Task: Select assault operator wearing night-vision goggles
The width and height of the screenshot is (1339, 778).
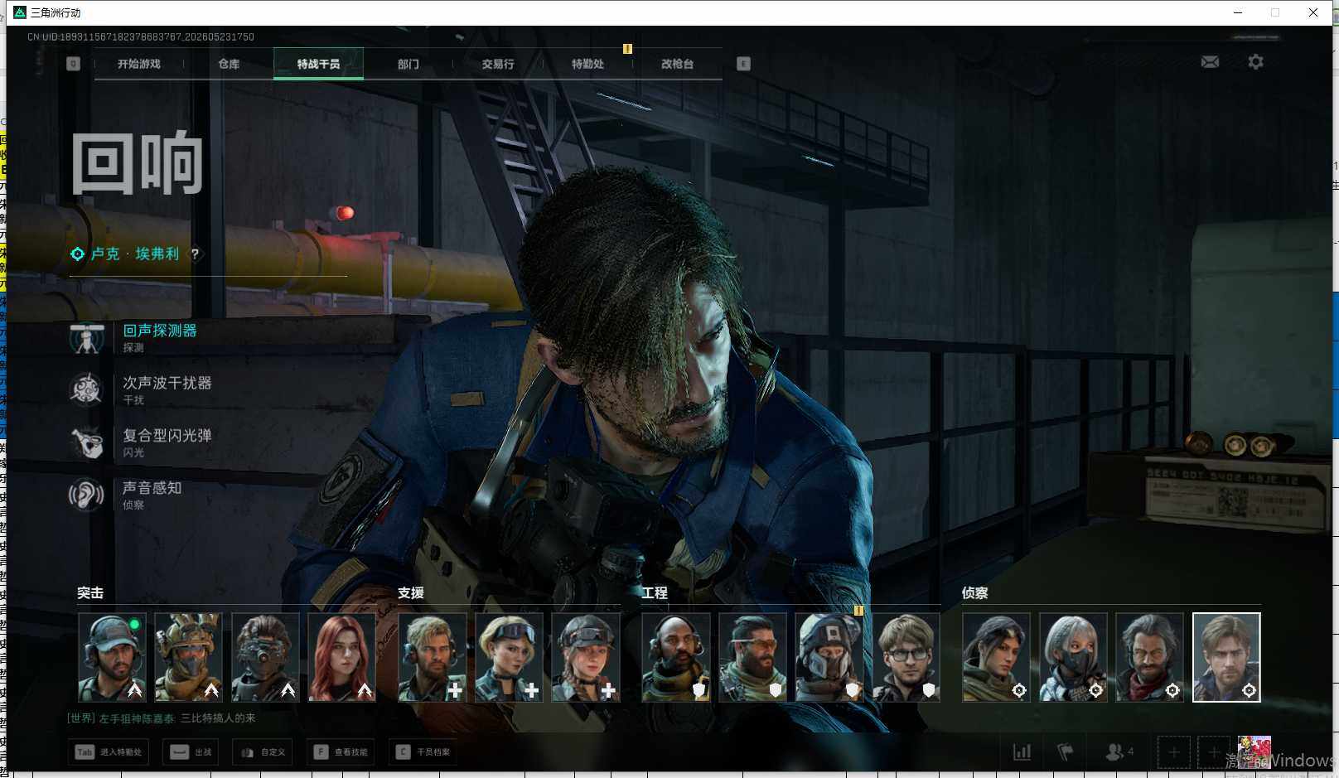Action: [x=265, y=657]
